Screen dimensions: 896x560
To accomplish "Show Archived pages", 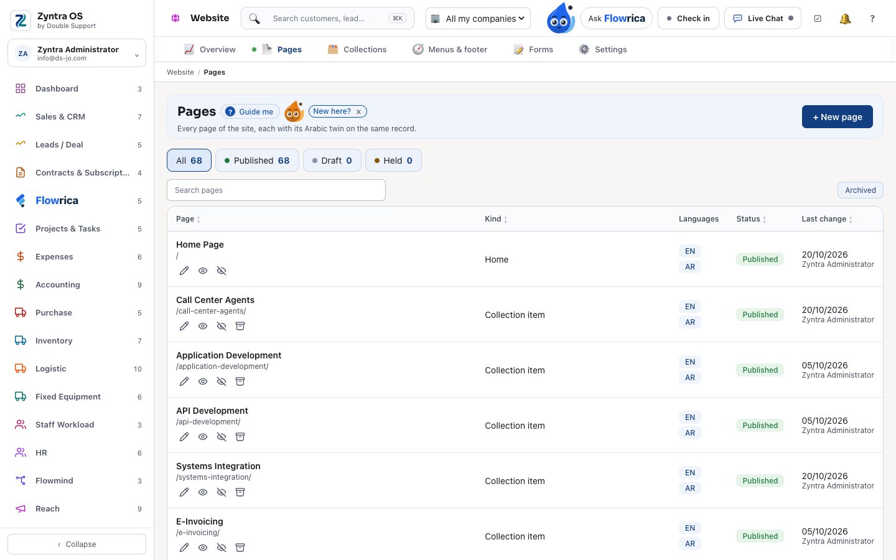I will tap(861, 190).
